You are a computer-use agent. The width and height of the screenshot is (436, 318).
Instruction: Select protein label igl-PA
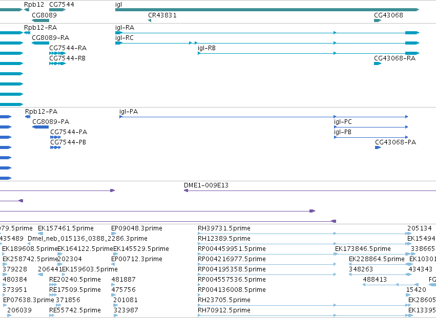129,112
